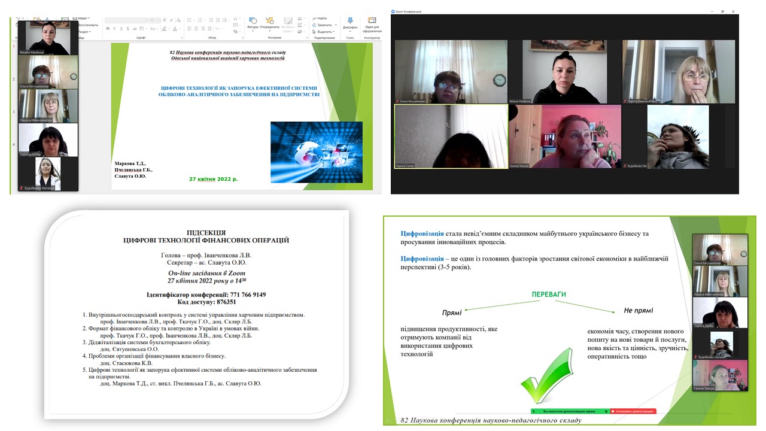Click Zoom Конференция title bar icon
Image resolution: width=766 pixels, height=431 pixels.
pos(394,11)
